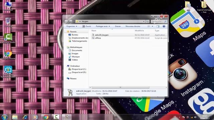Open Ordinateur desktop icon
The width and height of the screenshot is (214, 120).
[x=8, y=6]
